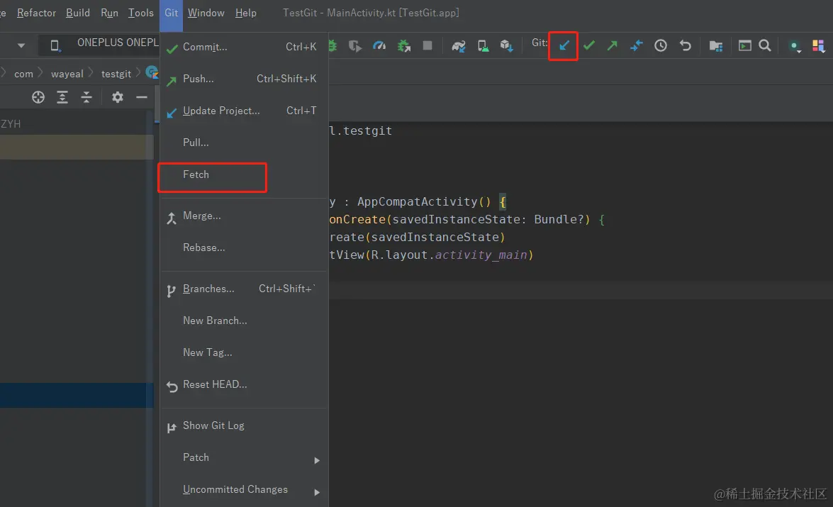The image size is (833, 507).
Task: Expand the Uncommitted Changes submenu
Action: pos(244,489)
